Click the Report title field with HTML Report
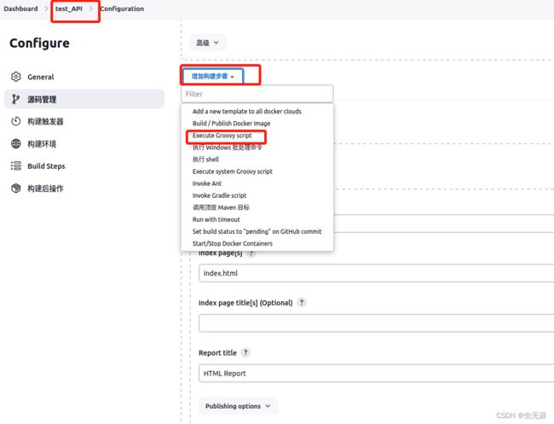Image resolution: width=554 pixels, height=424 pixels. 376,373
